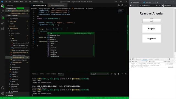The width and height of the screenshot is (176, 99).
Task: Close the terminal panel
Action: pos(126,74)
